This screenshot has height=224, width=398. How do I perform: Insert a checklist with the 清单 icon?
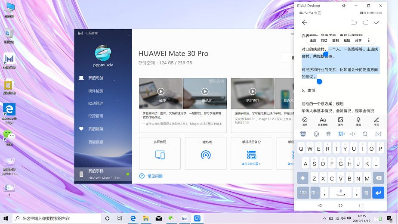(x=305, y=121)
